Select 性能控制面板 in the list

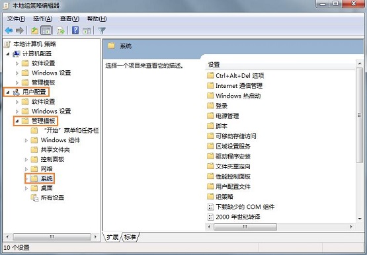point(233,176)
